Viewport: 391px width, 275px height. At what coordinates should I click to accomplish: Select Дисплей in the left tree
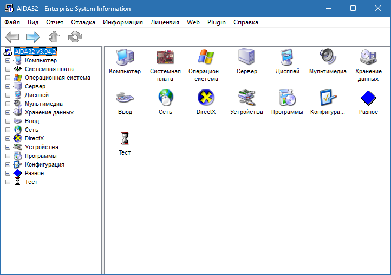(x=37, y=95)
